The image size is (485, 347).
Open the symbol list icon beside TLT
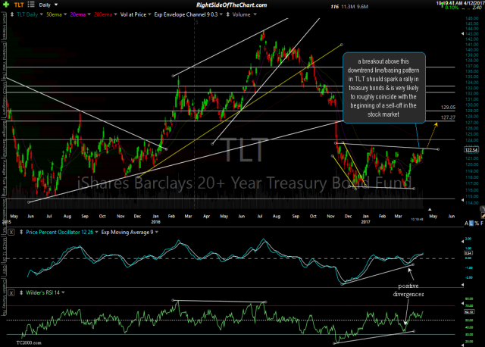(31, 5)
